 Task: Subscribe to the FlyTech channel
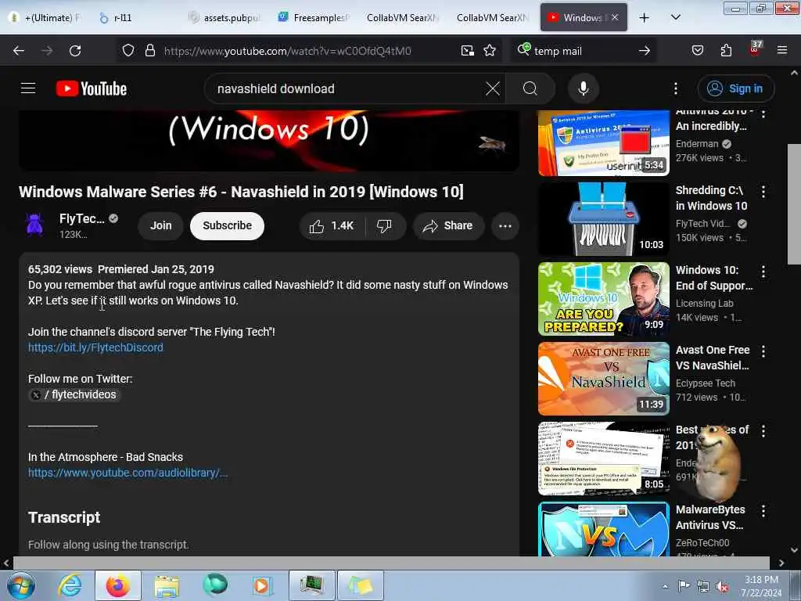point(227,226)
